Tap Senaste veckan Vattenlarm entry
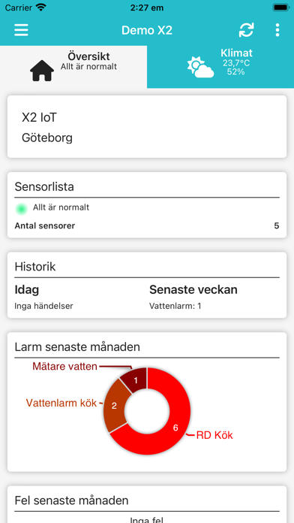 (x=175, y=306)
